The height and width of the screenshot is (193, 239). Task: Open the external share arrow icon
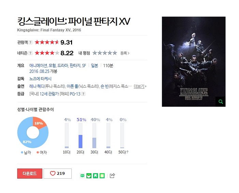(x=112, y=176)
